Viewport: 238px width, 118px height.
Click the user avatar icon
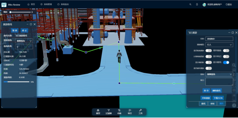(204, 5)
